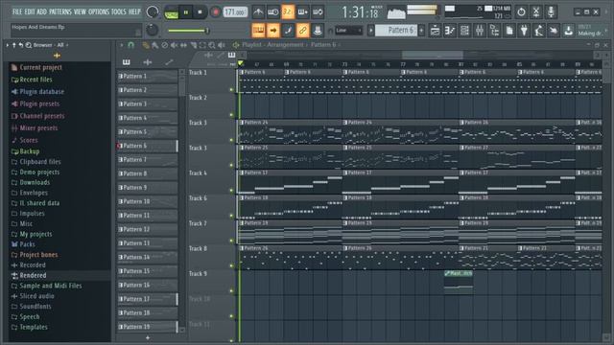The height and width of the screenshot is (345, 614).
Task: Open the VIEW menu
Action: coord(80,11)
